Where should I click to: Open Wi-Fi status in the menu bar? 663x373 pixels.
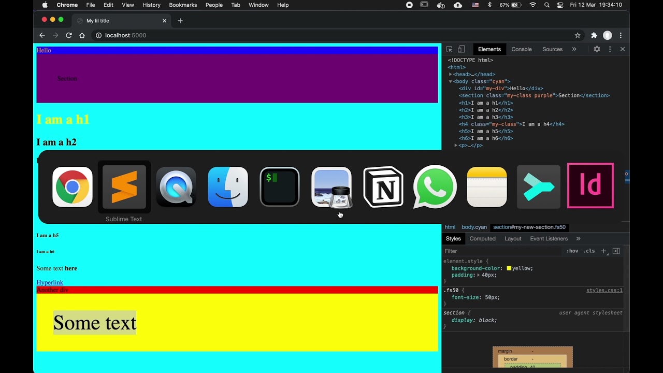[x=533, y=5]
